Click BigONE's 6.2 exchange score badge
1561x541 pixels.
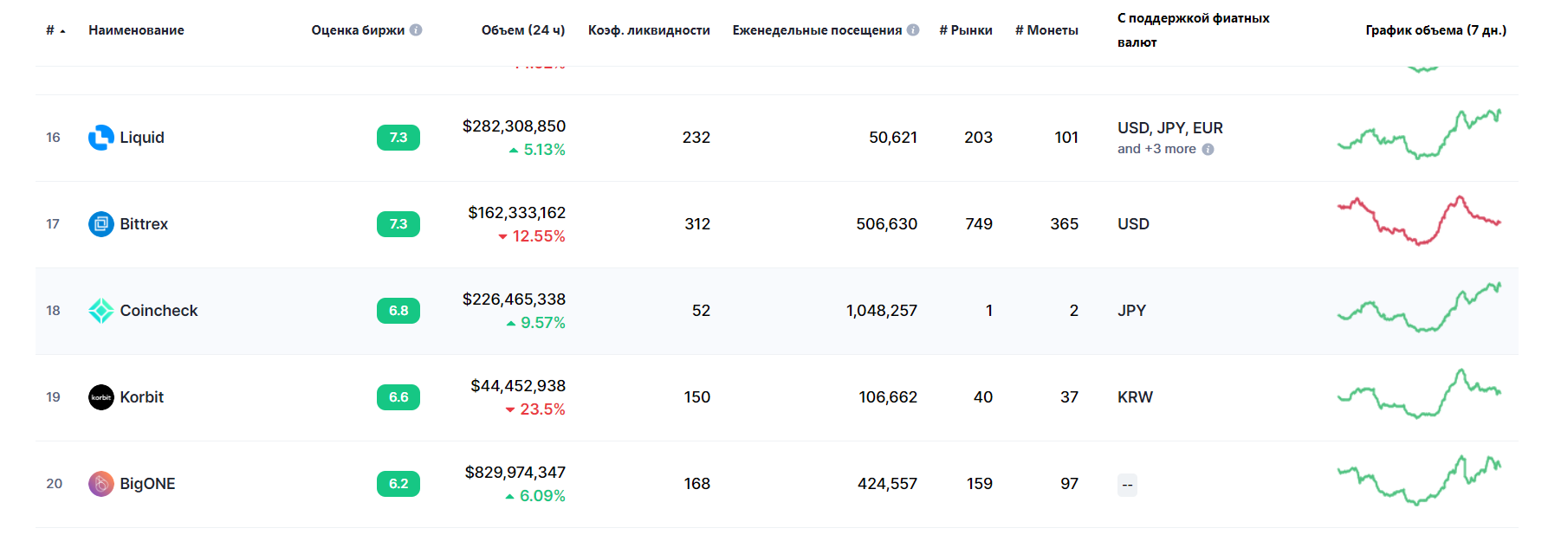point(398,484)
